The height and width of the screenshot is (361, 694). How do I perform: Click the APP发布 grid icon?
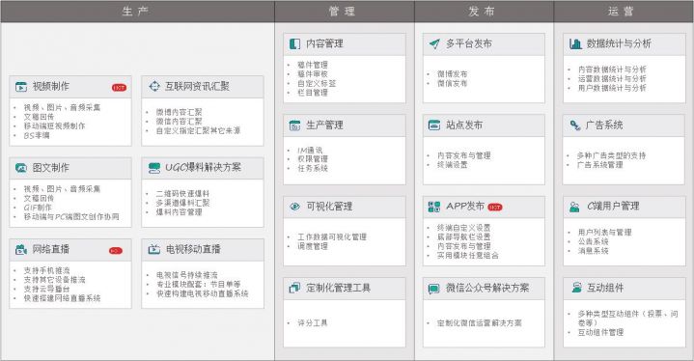point(434,207)
